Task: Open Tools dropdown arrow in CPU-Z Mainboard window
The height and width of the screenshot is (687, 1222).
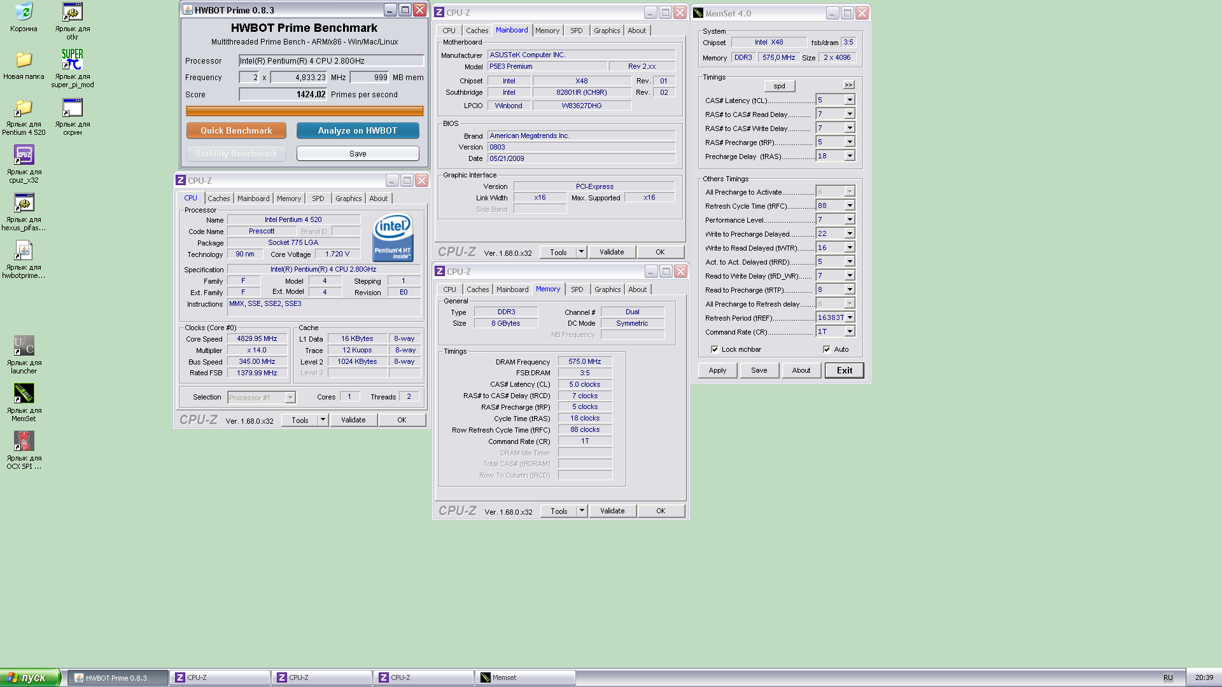Action: click(x=581, y=252)
